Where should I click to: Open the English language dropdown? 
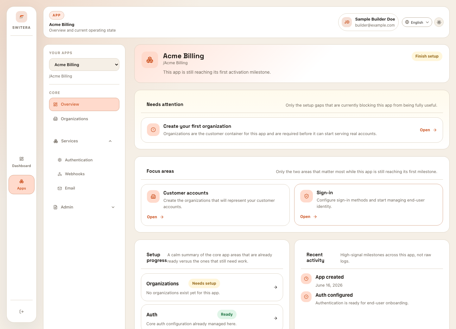point(417,22)
